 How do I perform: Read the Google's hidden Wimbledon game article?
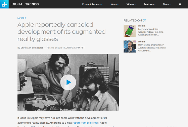(x=151, y=32)
